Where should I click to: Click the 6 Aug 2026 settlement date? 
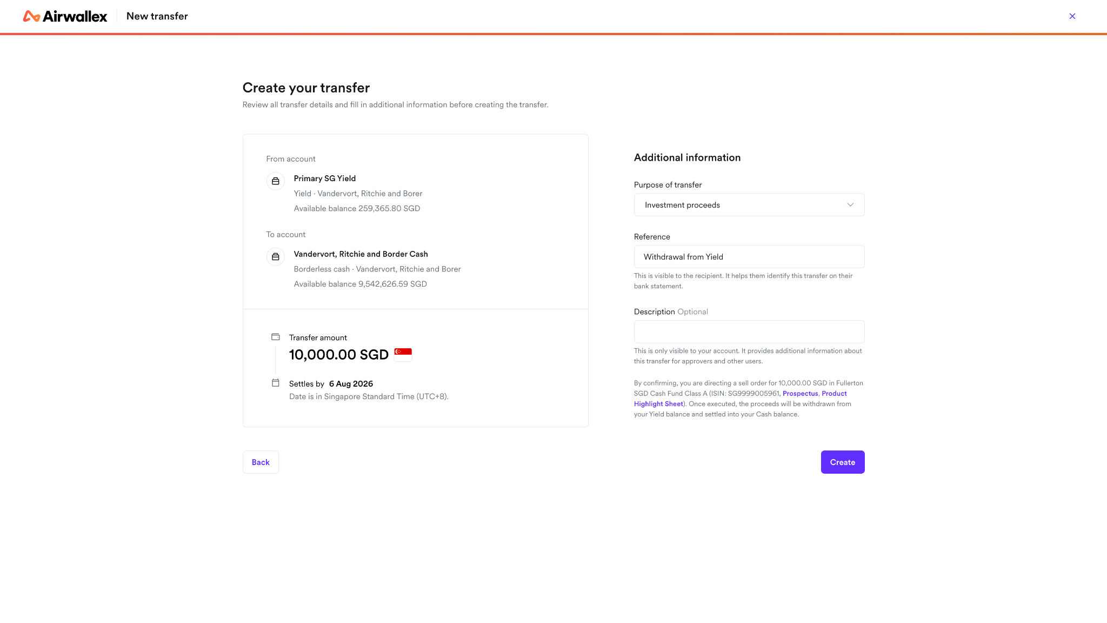(x=351, y=384)
